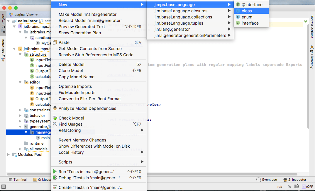Click the clipboard icon beside Paste

55,42
